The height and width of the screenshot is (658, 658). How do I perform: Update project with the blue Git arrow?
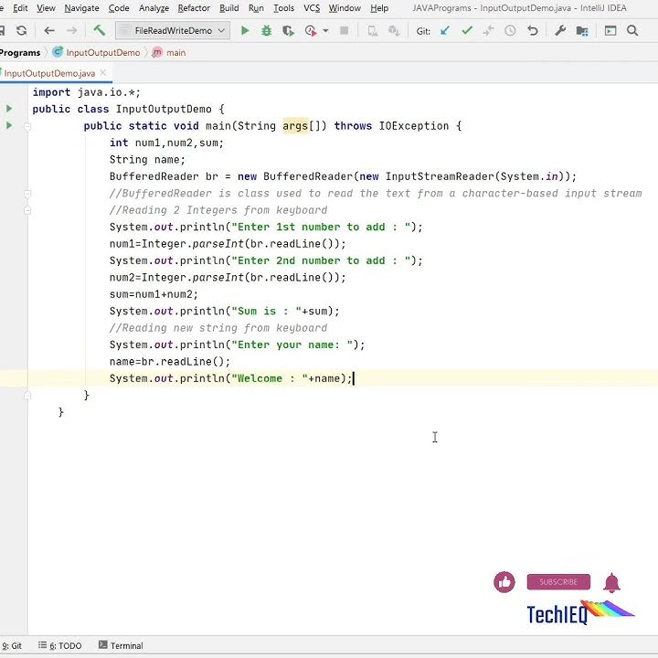coord(445,31)
